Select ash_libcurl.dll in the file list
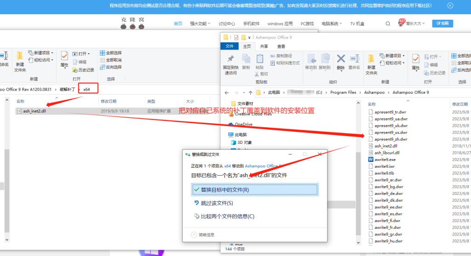 click(384, 153)
